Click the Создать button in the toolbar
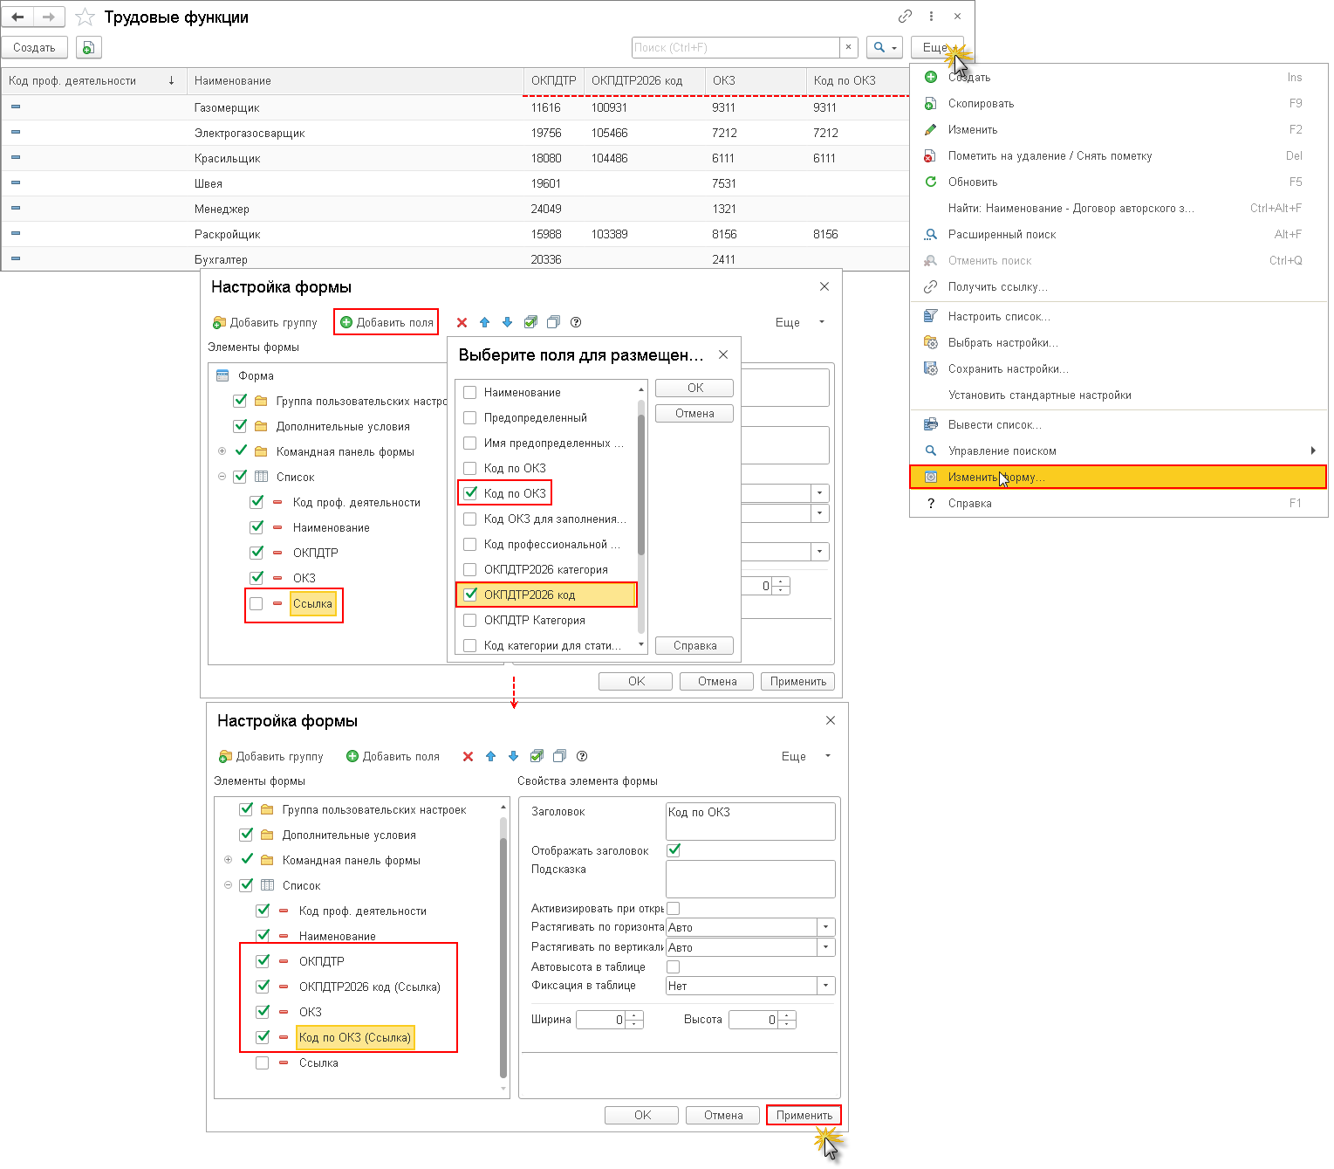The height and width of the screenshot is (1169, 1334). point(34,48)
